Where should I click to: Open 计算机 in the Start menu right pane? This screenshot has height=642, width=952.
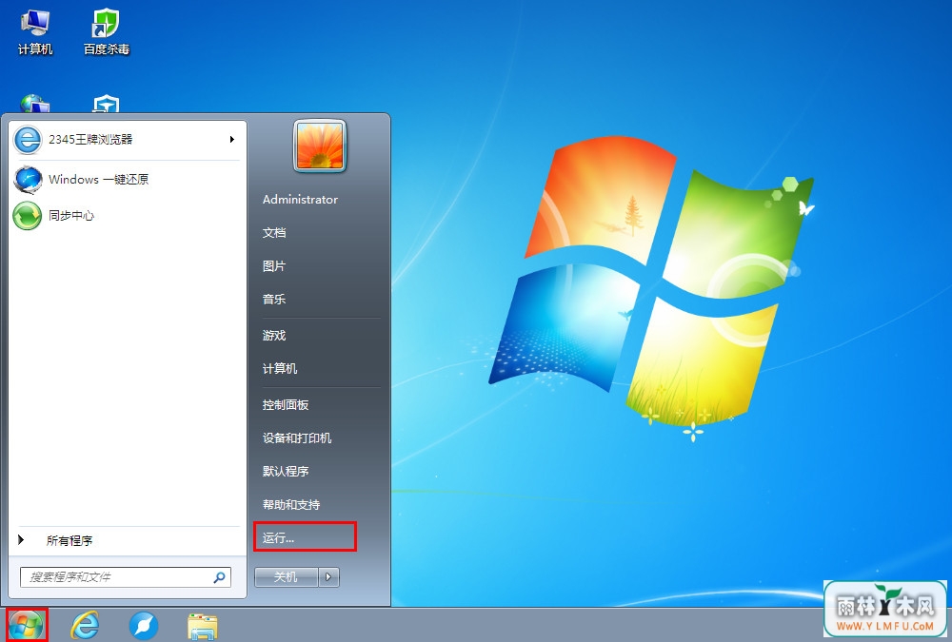tap(280, 368)
